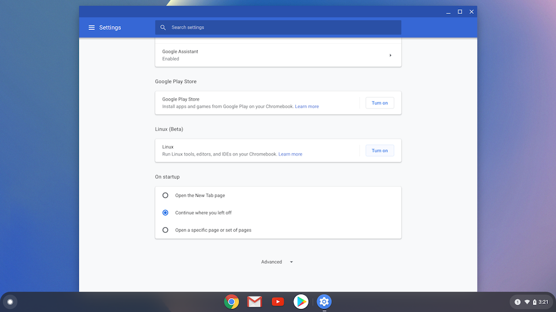Viewport: 556px width, 312px height.
Task: Open the launcher circle button
Action: tap(10, 302)
